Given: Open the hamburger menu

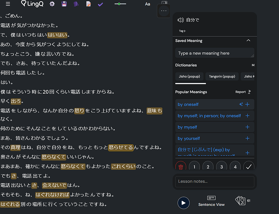Looking at the screenshot, I should pos(8,4).
